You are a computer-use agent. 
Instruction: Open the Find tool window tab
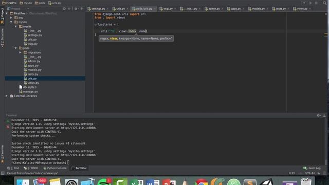[13, 168]
